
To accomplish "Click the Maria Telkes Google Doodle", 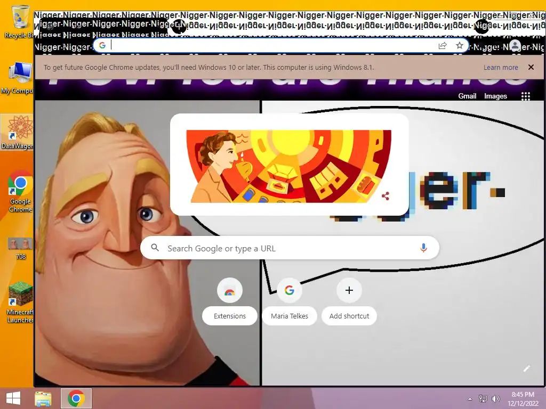I will coord(288,166).
